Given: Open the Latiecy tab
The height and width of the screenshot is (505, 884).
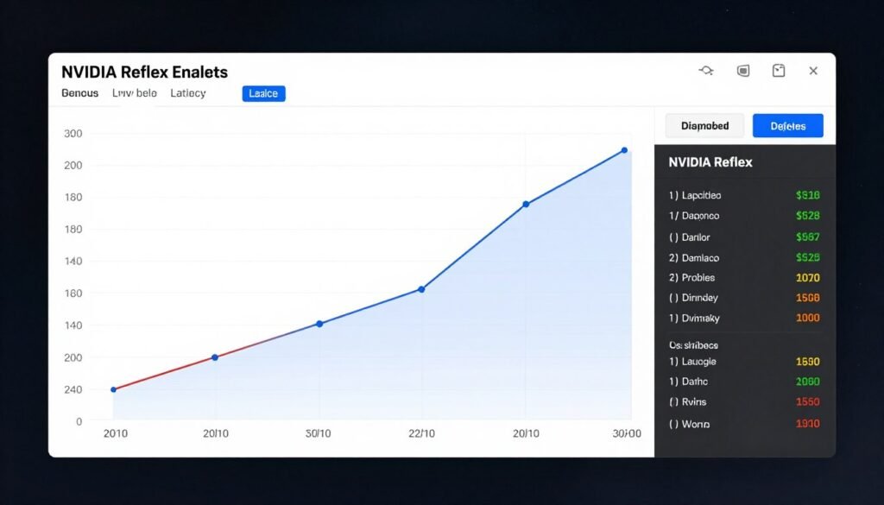Looking at the screenshot, I should 188,93.
